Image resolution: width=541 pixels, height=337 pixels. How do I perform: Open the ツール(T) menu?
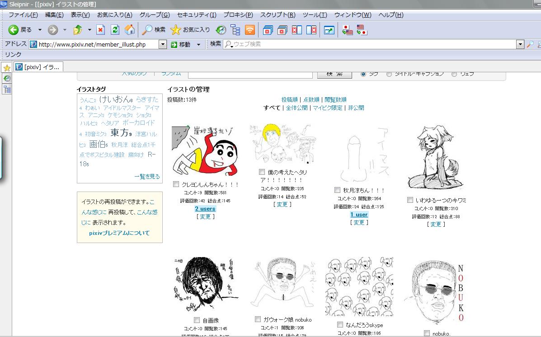point(315,15)
